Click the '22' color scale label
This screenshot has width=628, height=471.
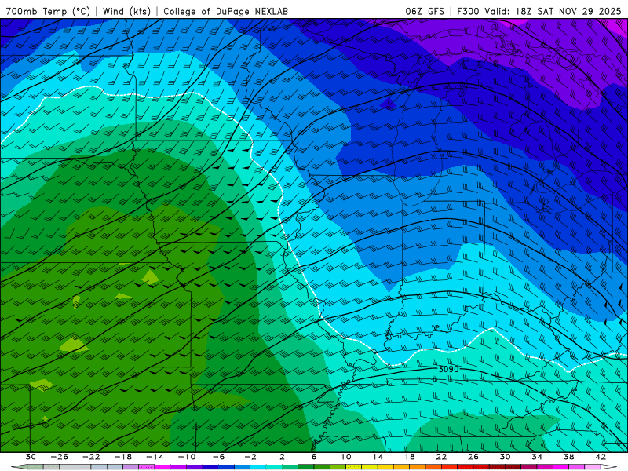tap(441, 457)
